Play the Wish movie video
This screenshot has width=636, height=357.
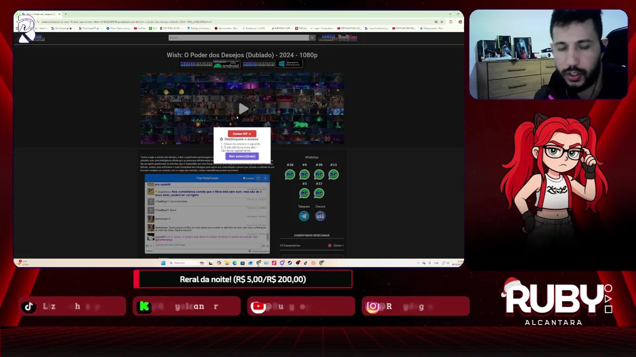pos(243,109)
